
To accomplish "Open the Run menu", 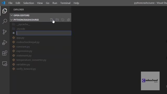I will pyautogui.click(x=55, y=3).
